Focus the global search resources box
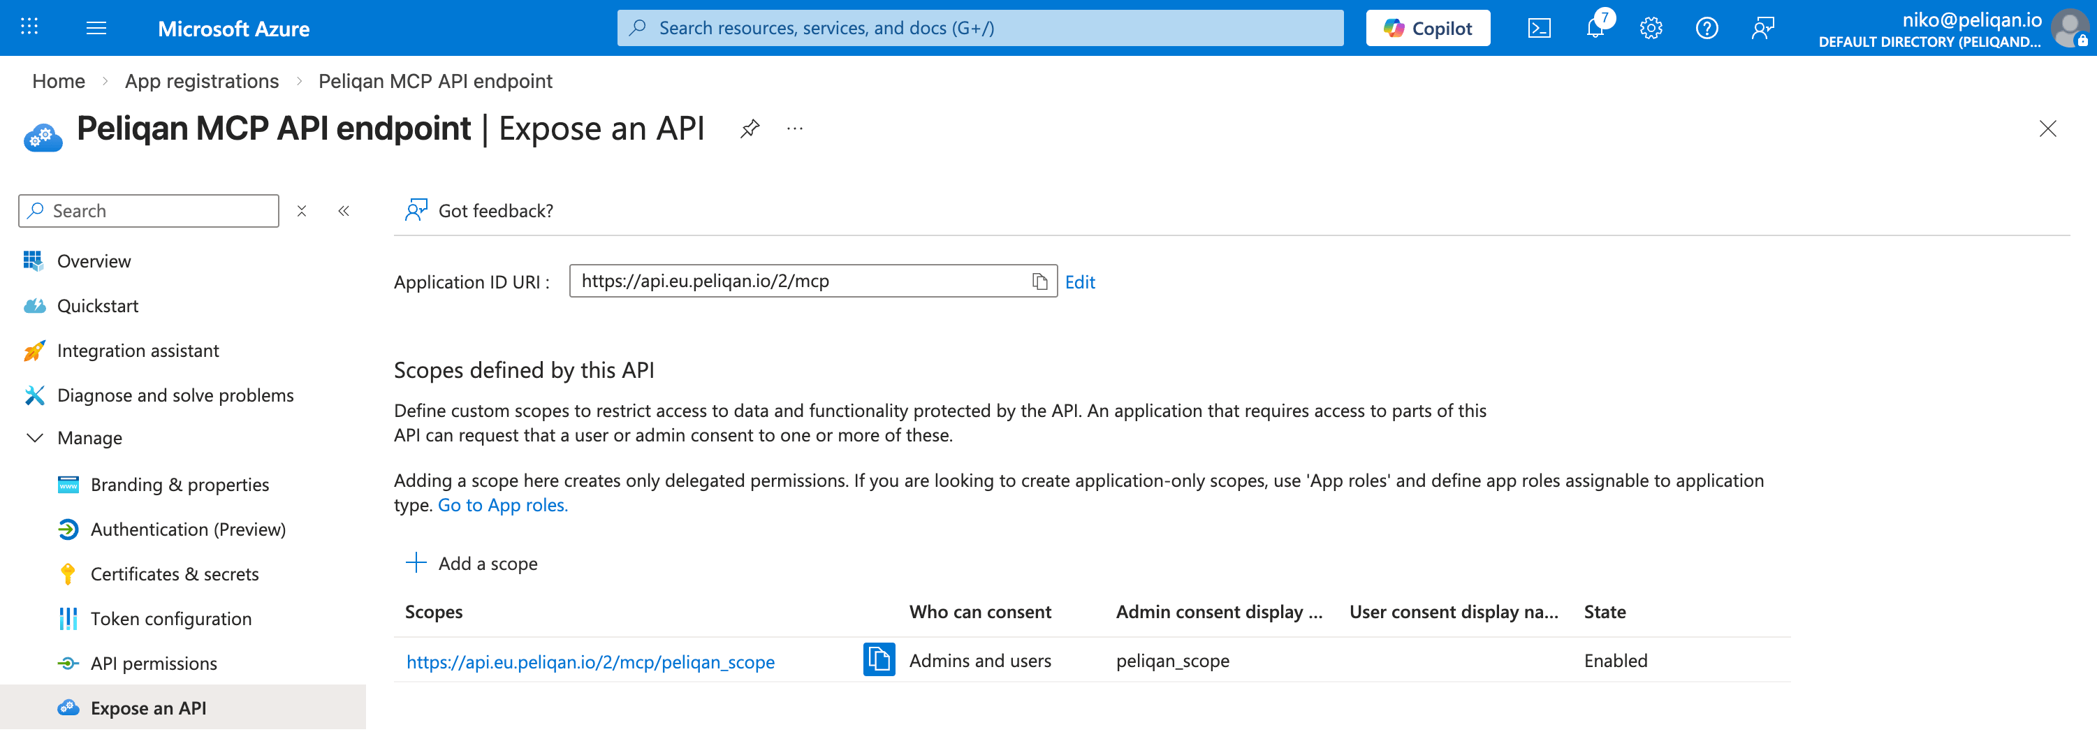 tap(980, 29)
